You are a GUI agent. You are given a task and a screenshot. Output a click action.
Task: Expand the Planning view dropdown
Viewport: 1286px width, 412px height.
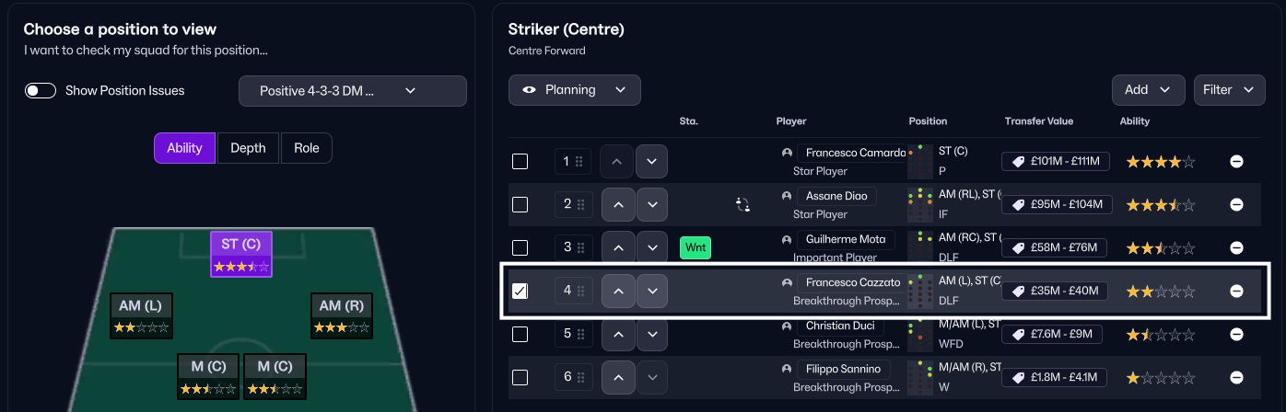(x=574, y=90)
